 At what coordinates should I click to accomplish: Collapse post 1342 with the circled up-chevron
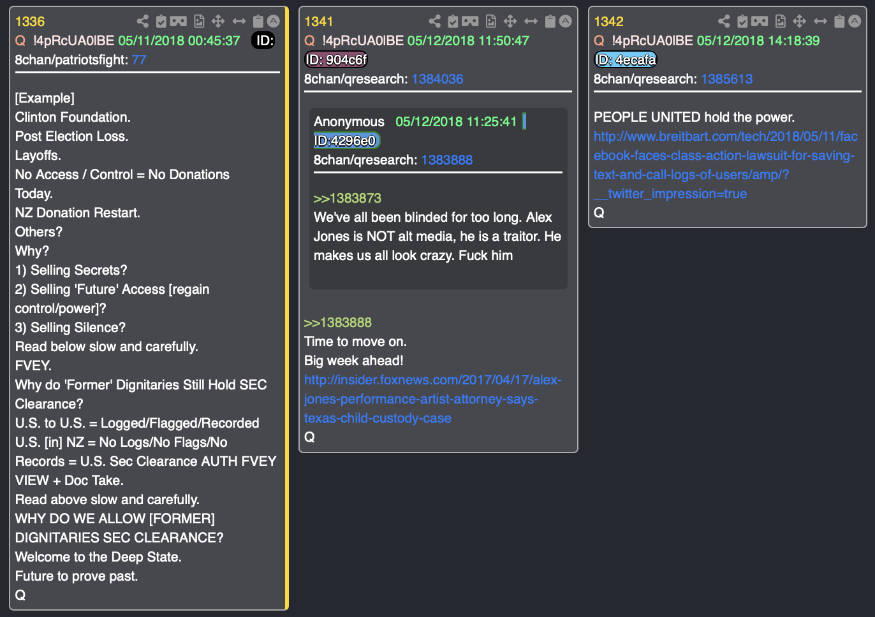point(855,21)
